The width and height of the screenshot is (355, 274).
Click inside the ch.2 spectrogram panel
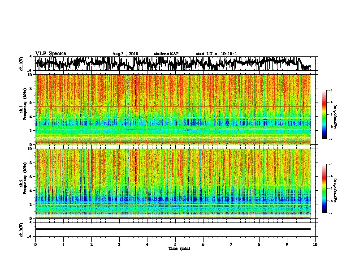click(x=173, y=184)
